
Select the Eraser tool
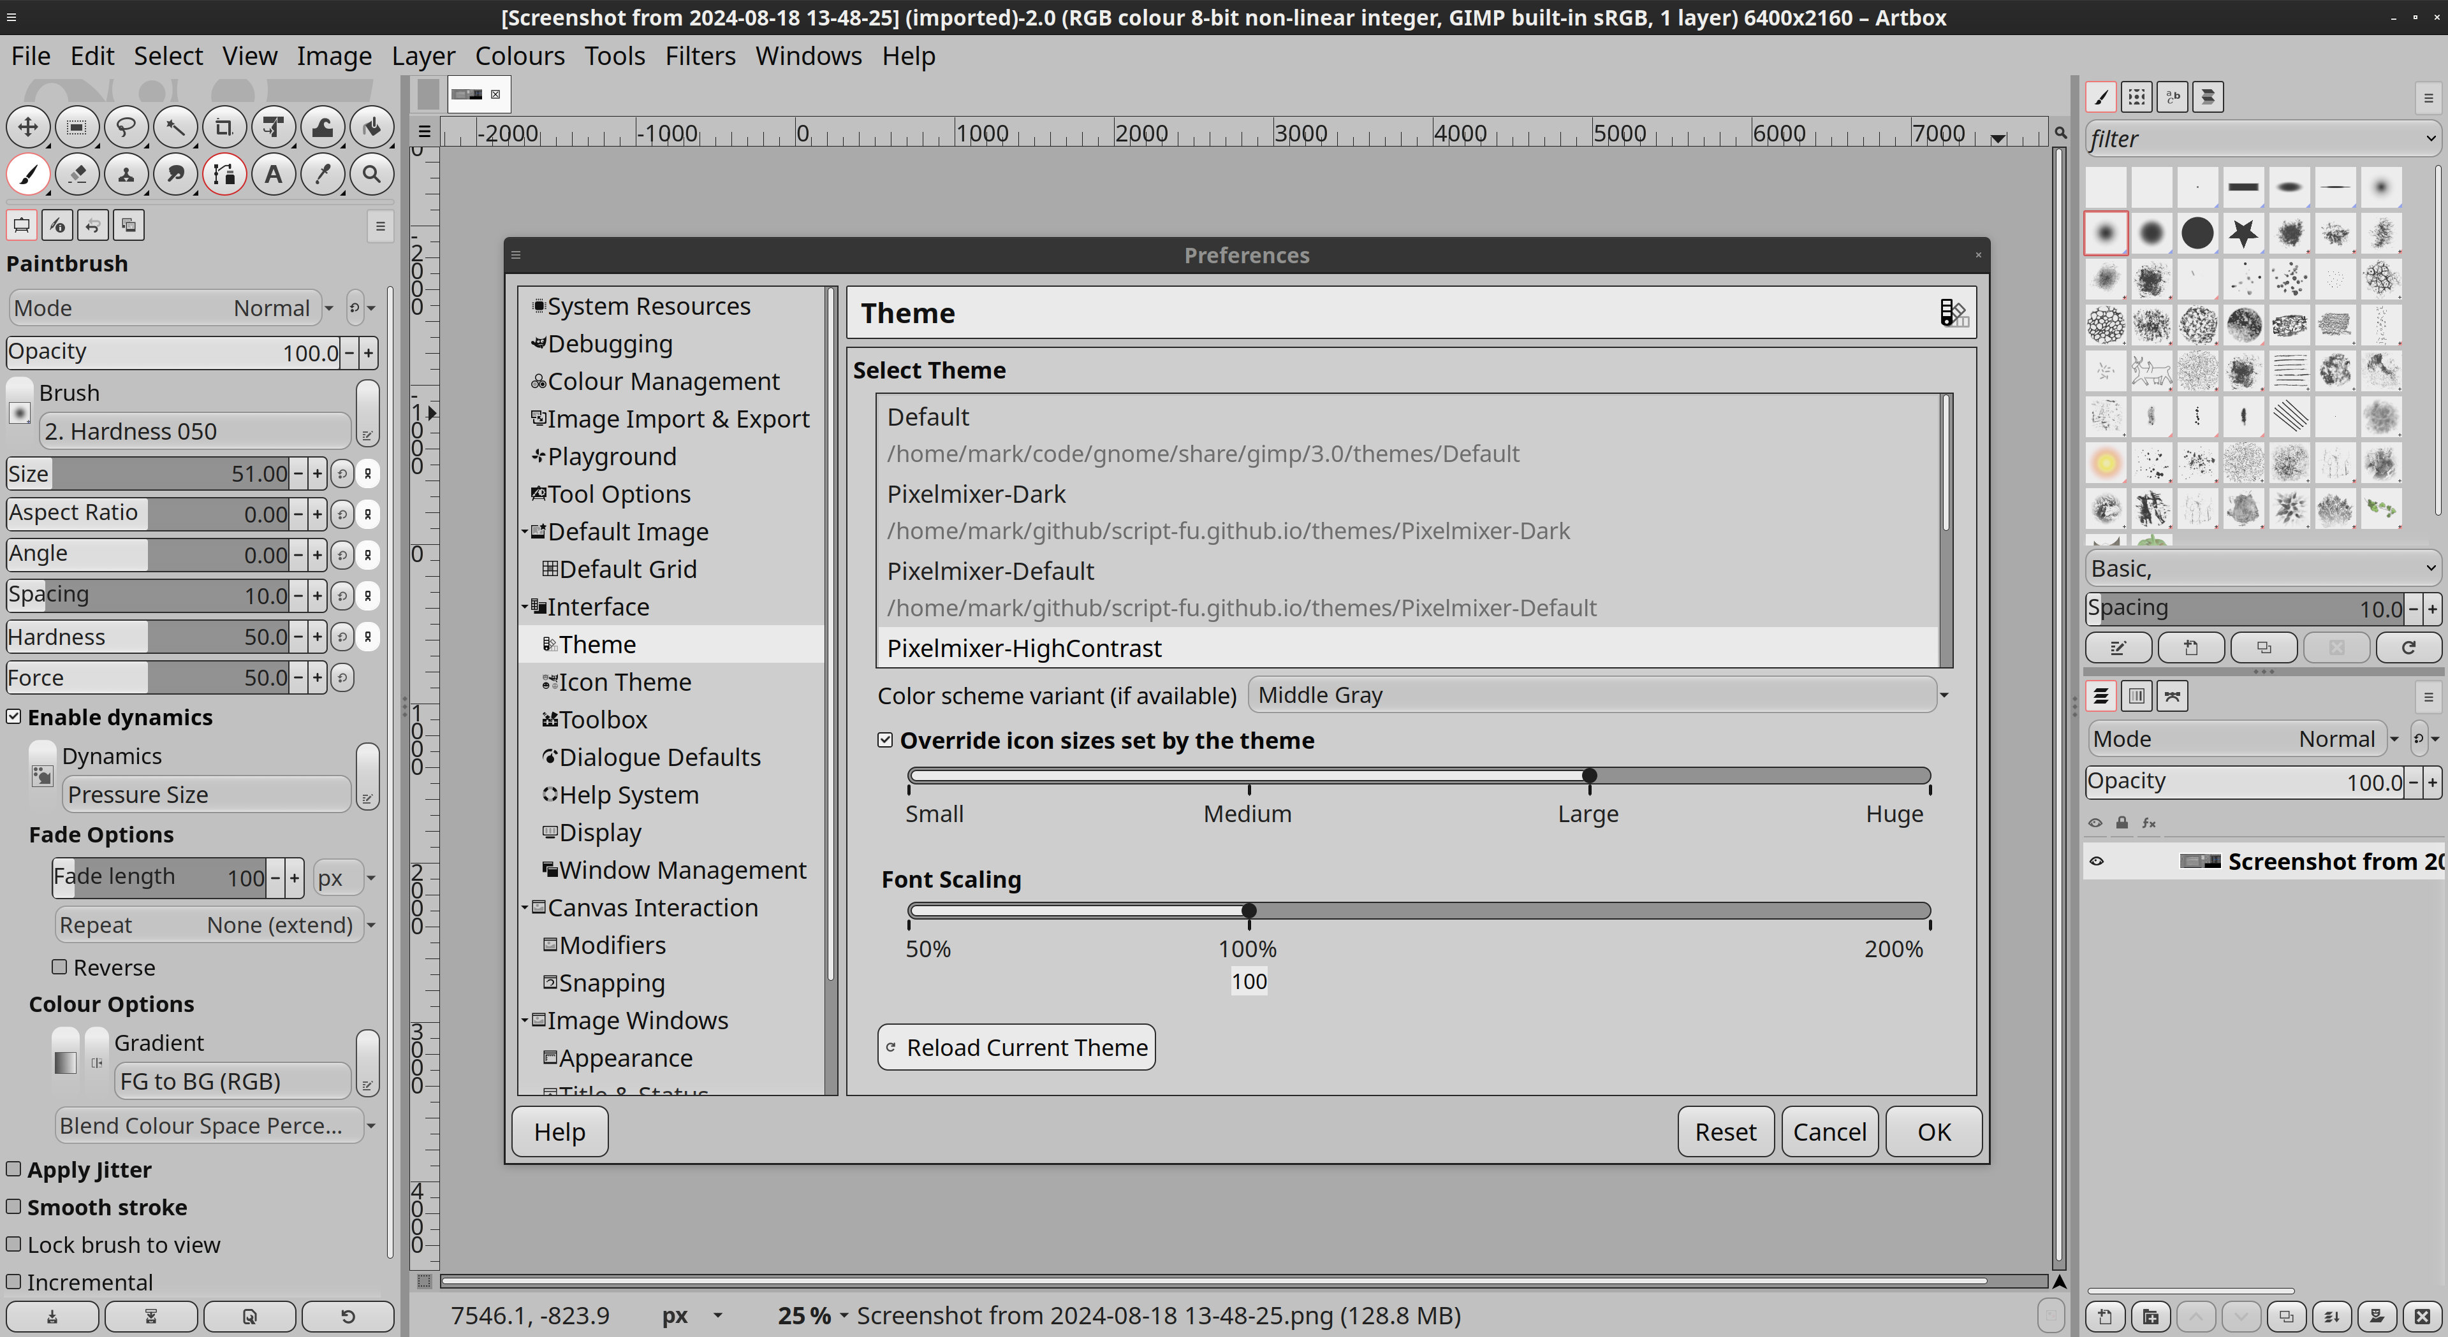[x=77, y=175]
